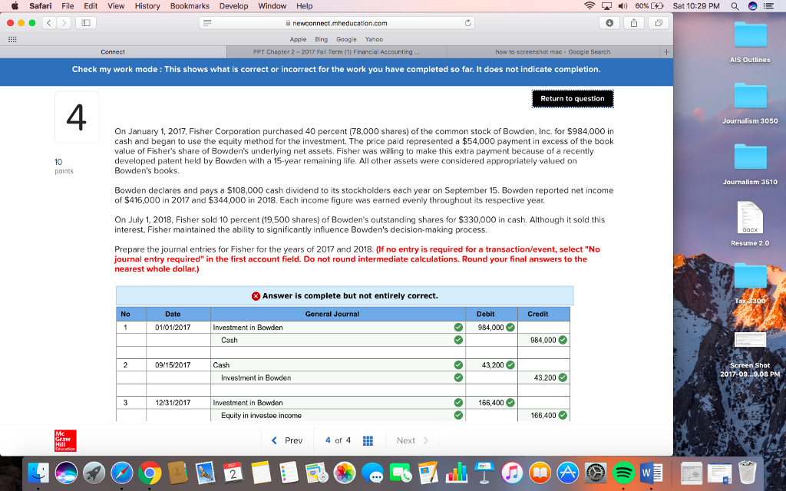The height and width of the screenshot is (491, 786).
Task: Open the Mail stamp icon in Dock
Action: [x=205, y=473]
